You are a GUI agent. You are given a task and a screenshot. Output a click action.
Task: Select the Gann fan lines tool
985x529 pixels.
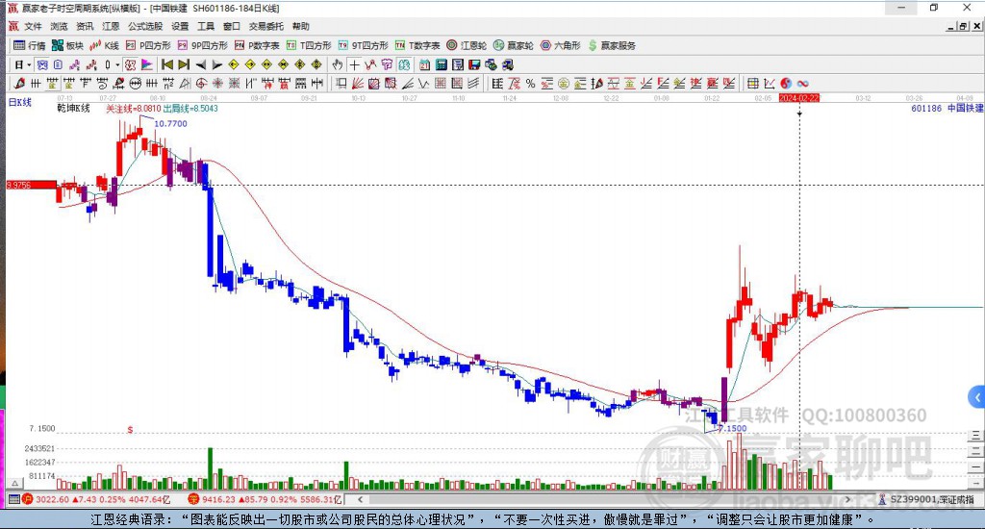coord(358,84)
